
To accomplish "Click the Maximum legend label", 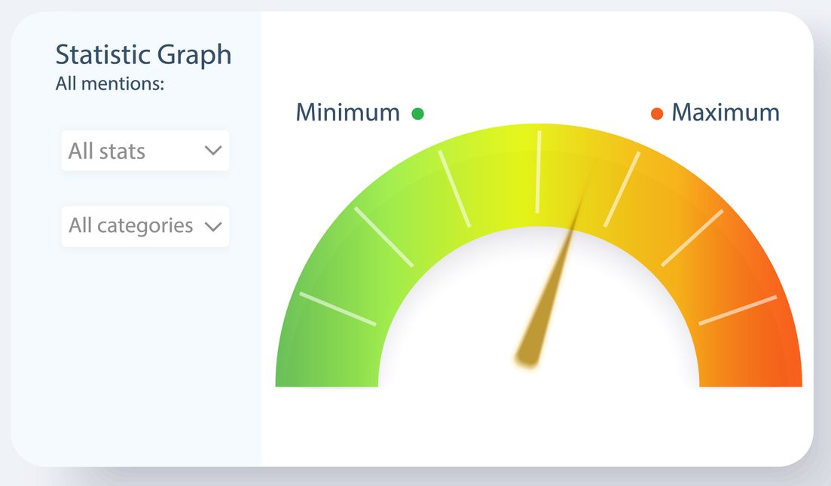I will (x=726, y=113).
